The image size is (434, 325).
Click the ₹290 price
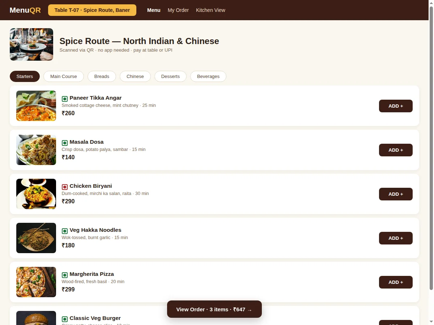[x=68, y=201]
